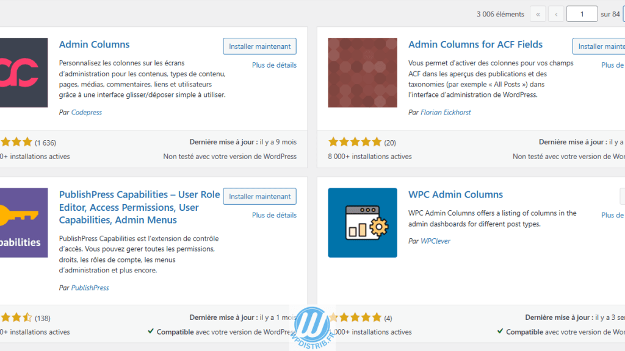Open Plus de détails for Admin Columns

point(274,65)
